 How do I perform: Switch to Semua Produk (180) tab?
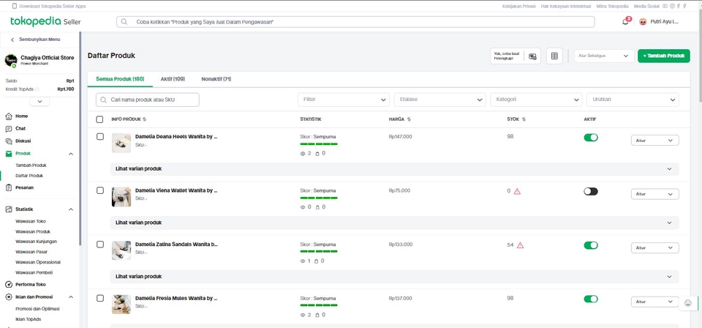120,79
